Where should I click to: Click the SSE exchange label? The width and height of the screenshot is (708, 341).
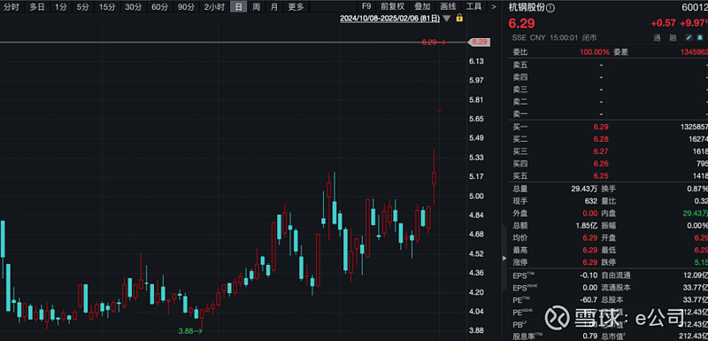(519, 38)
